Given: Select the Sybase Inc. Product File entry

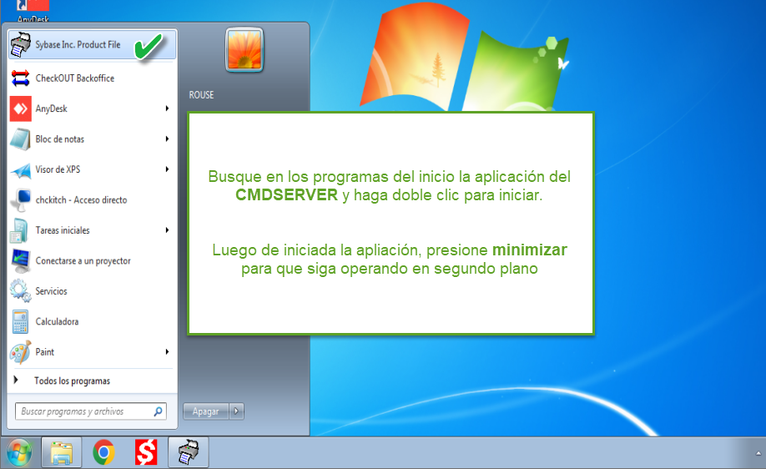Looking at the screenshot, I should pyautogui.click(x=93, y=44).
